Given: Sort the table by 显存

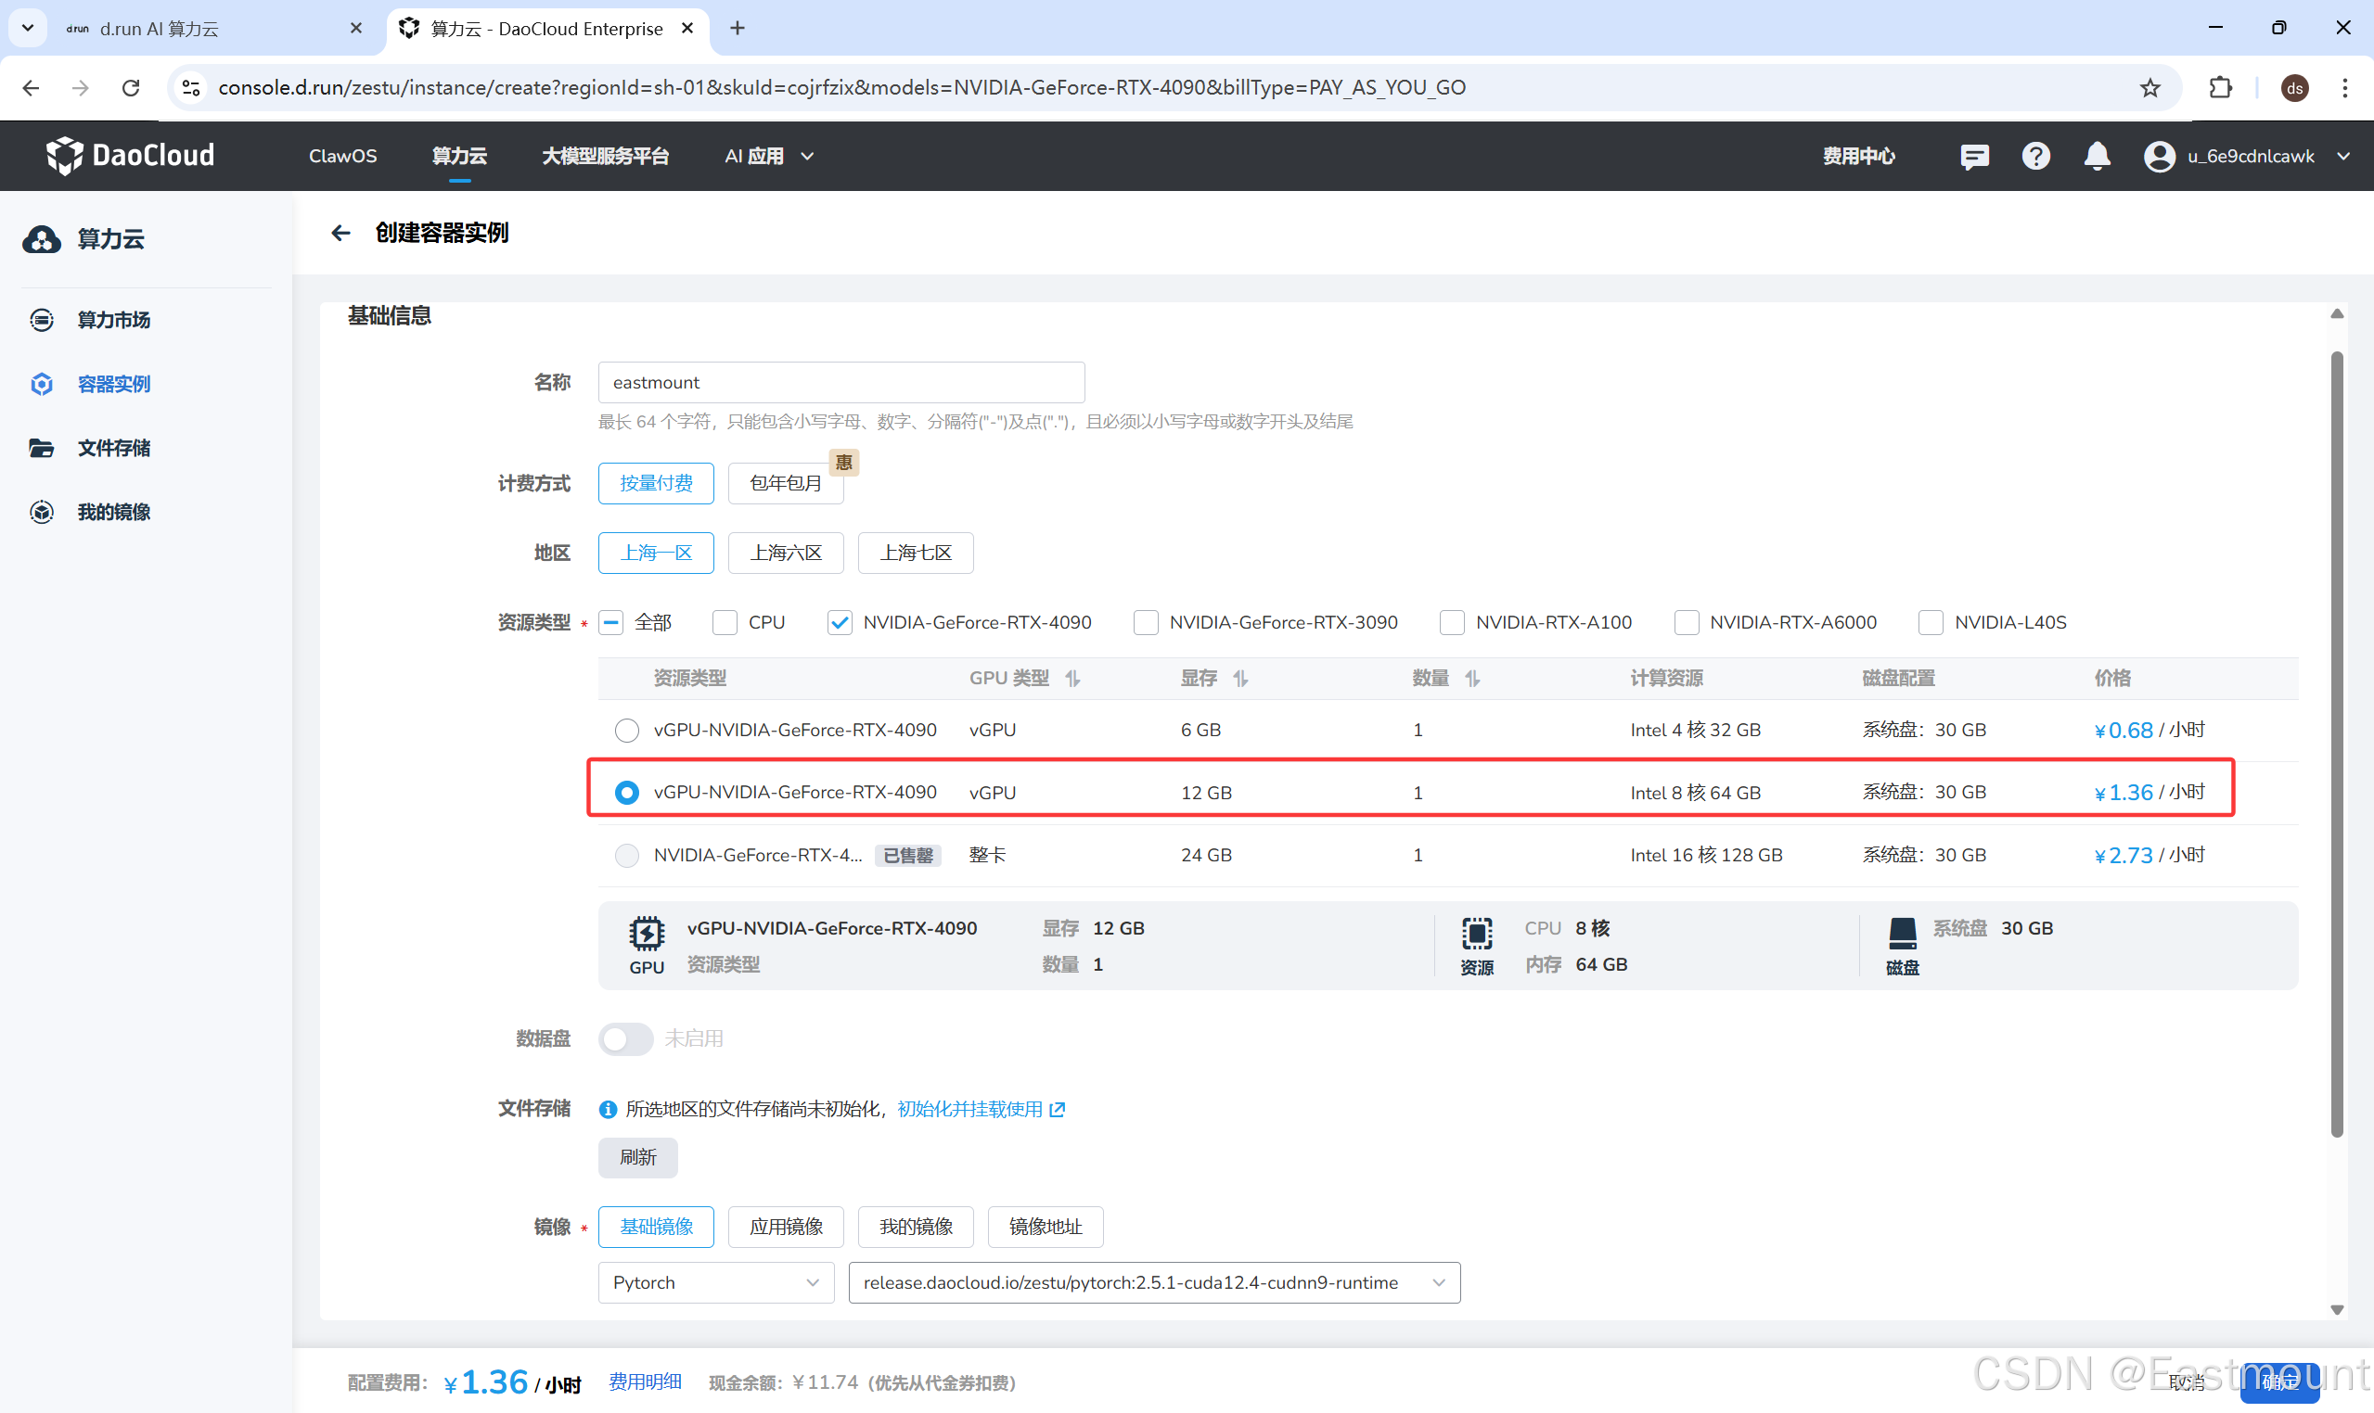Looking at the screenshot, I should click(x=1240, y=679).
